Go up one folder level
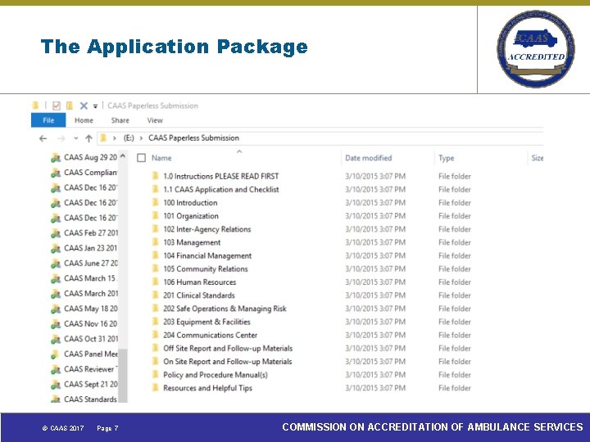 (x=88, y=138)
